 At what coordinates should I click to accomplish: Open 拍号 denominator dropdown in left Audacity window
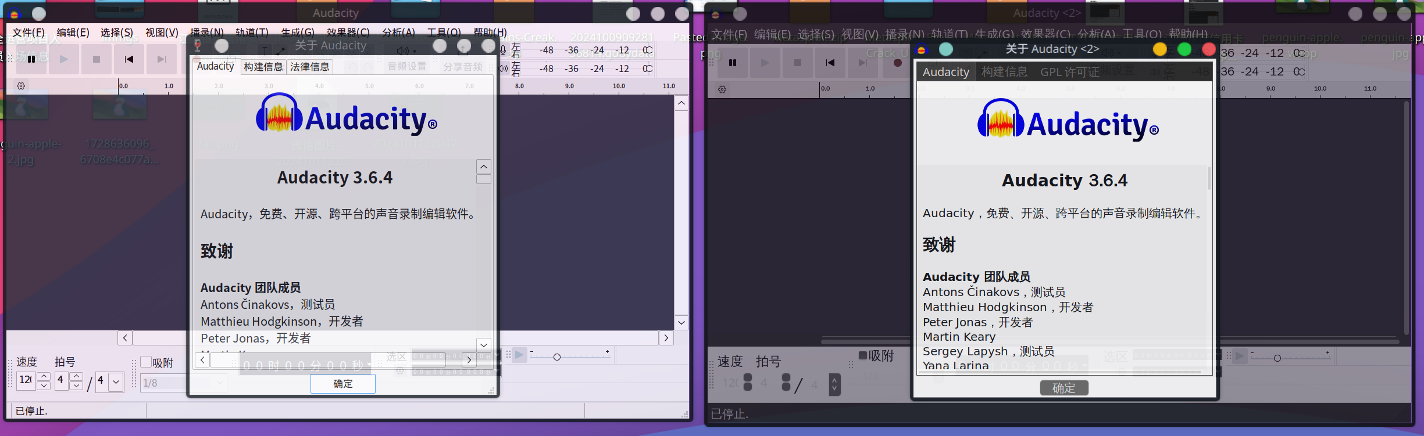click(116, 381)
